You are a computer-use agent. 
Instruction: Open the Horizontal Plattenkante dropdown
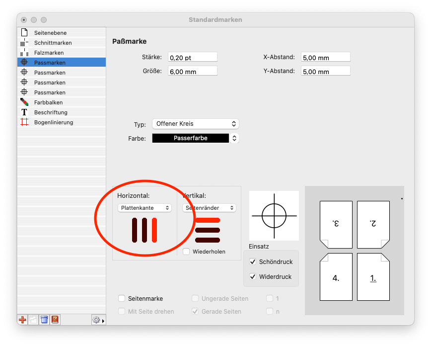(x=144, y=207)
